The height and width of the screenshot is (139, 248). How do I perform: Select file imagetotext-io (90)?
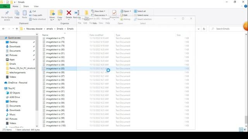click(55, 88)
